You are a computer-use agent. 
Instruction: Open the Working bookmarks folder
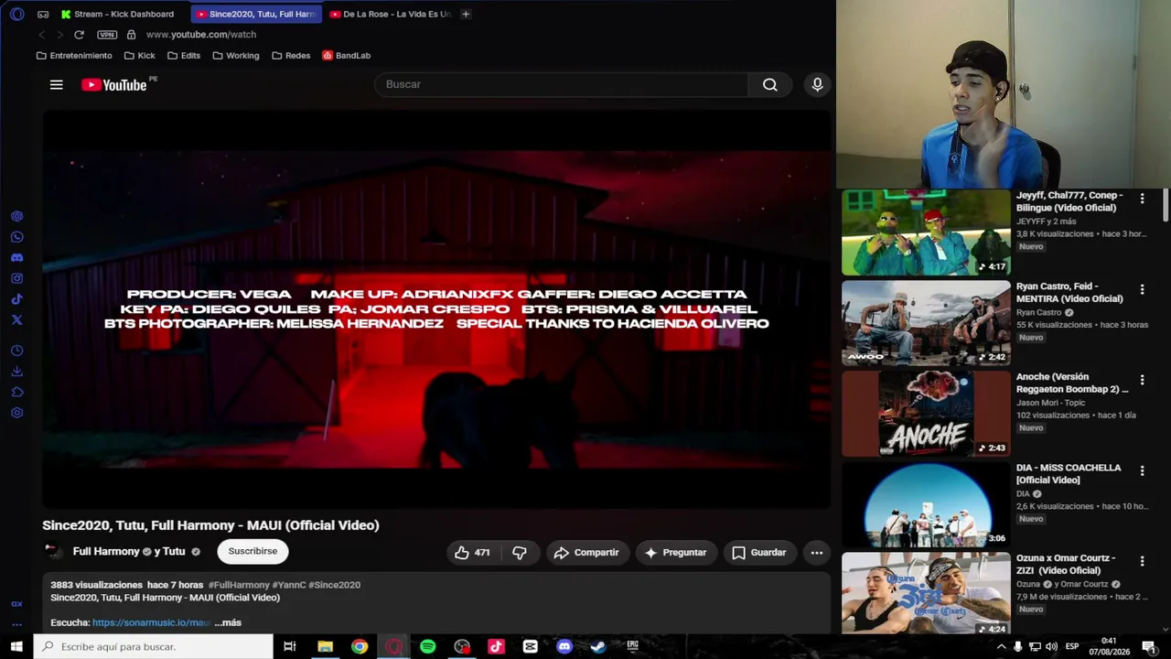(236, 56)
